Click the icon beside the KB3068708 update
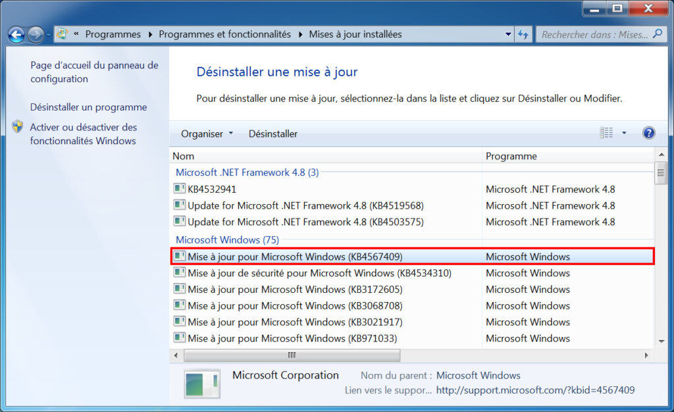674x412 pixels. [x=179, y=305]
